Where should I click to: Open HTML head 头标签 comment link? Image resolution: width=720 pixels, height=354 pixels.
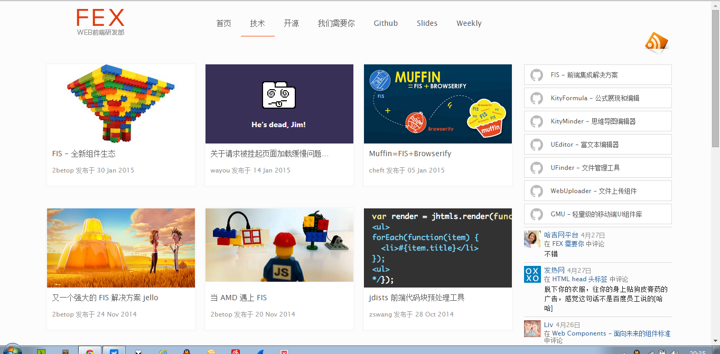coord(579,280)
